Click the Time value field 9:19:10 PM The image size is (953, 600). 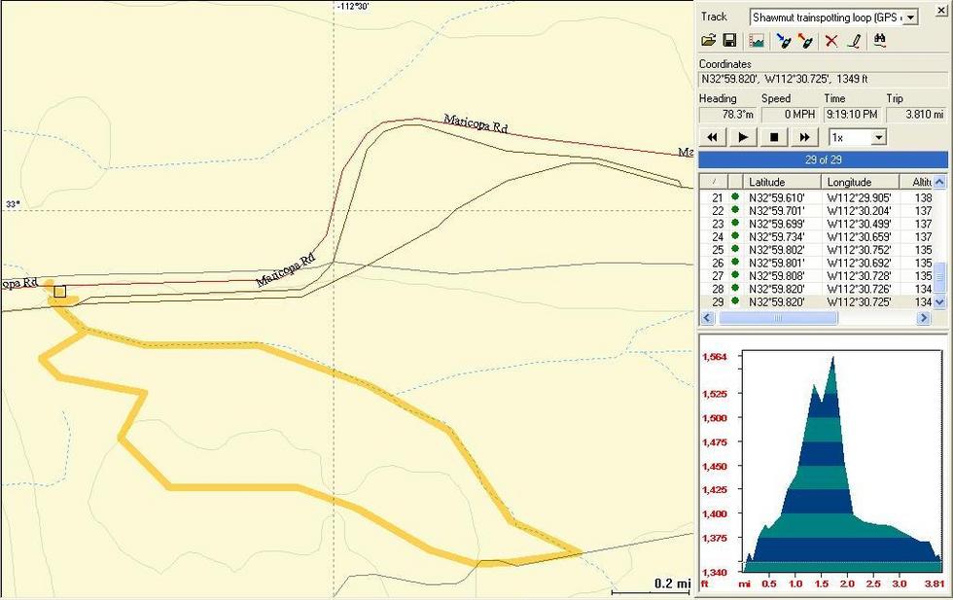click(x=852, y=115)
